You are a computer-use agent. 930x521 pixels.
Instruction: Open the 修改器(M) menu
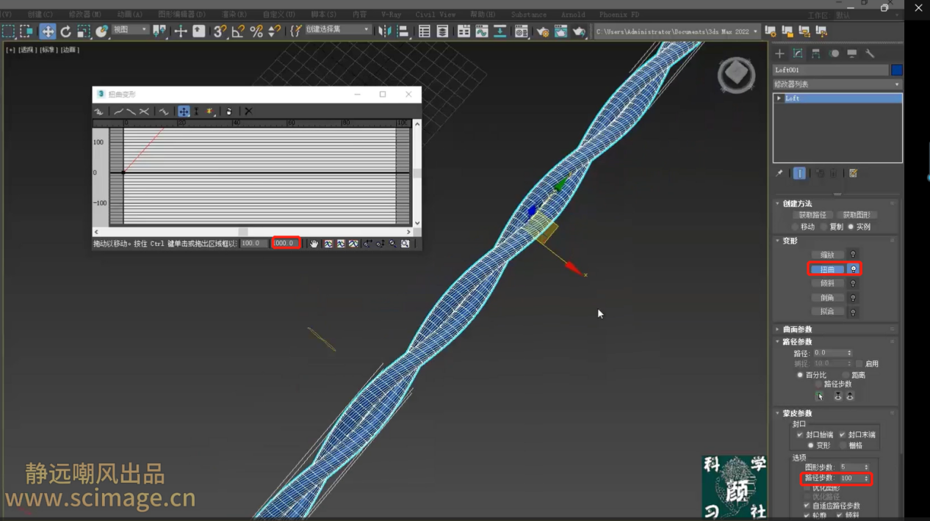click(x=85, y=15)
